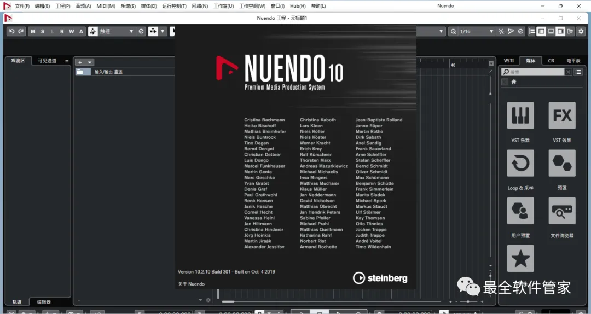Viewport: 591px width, 314px height.
Task: Click the window layout lines icon
Action: click(x=532, y=31)
